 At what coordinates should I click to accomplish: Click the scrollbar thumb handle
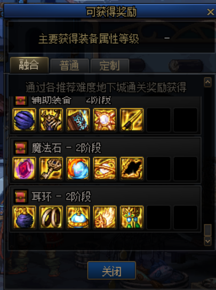coord(207,230)
